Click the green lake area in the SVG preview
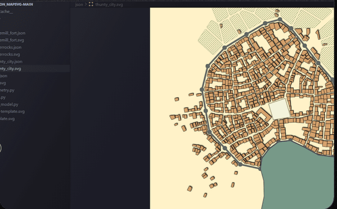The image size is (337, 209). pos(298,175)
